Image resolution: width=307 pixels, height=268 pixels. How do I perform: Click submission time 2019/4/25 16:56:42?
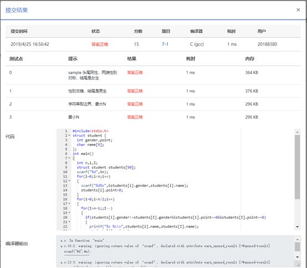coord(30,44)
